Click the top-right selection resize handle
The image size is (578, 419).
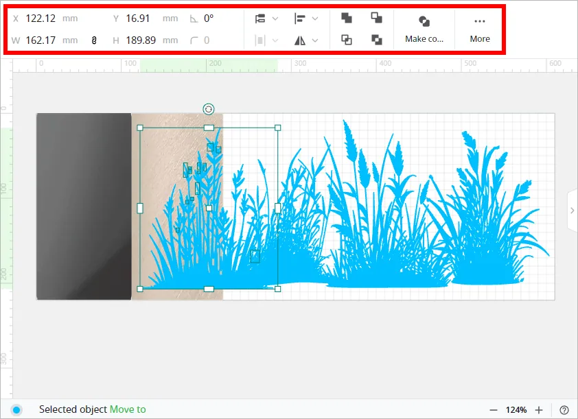pyautogui.click(x=277, y=128)
